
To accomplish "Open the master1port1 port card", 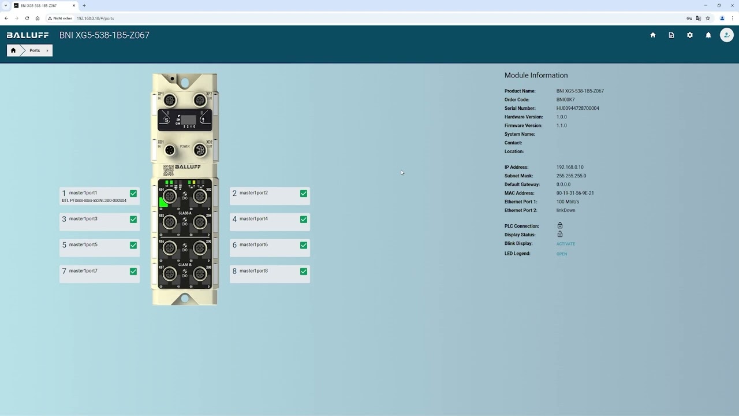I will (x=99, y=196).
